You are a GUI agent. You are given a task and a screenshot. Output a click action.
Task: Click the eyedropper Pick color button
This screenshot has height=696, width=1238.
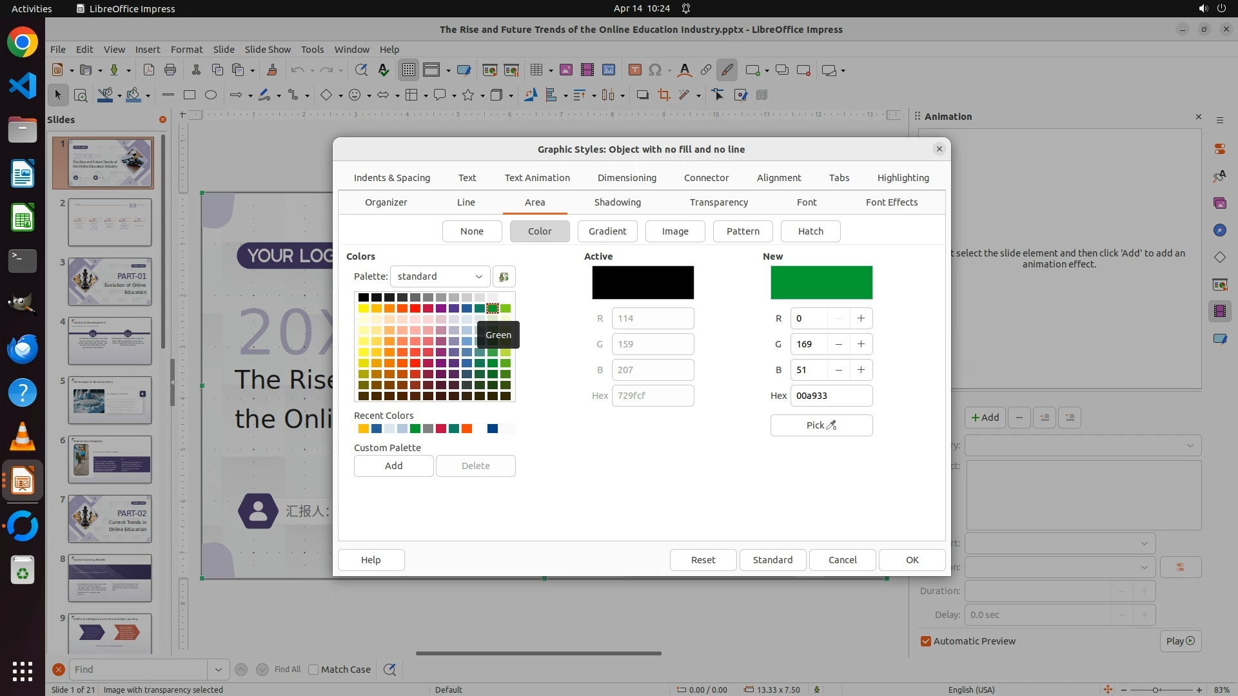(x=821, y=425)
